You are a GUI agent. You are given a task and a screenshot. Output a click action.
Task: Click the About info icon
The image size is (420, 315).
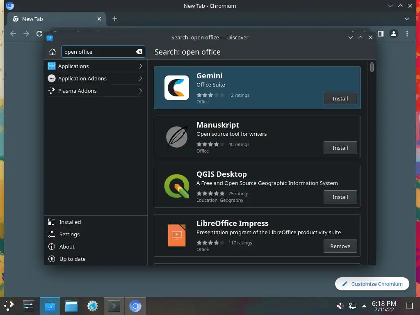51,247
